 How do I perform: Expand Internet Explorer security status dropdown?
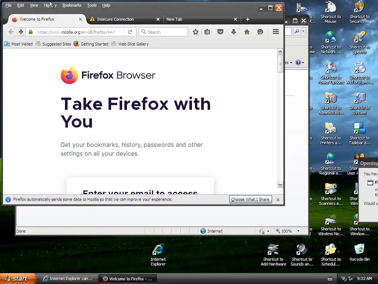pos(268,231)
